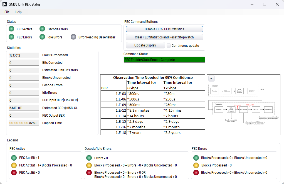
Task: Click the FEC input BER value field
Action: pos(24,100)
